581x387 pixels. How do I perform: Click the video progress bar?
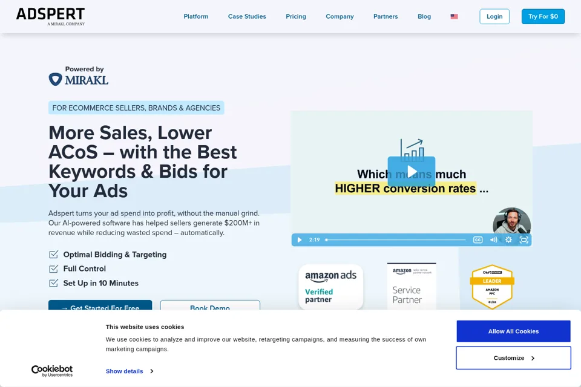coord(395,239)
